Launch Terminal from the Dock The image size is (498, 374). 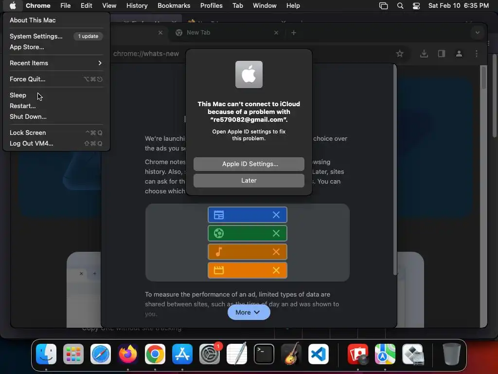[264, 354]
